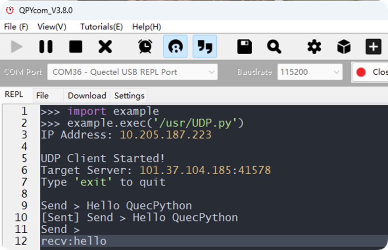Open the File (F) menu
The image size is (388, 250).
click(x=16, y=27)
